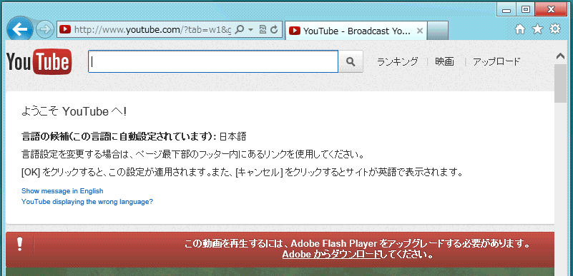
Task: Click the scrollbar up arrow
Action: [x=560, y=56]
